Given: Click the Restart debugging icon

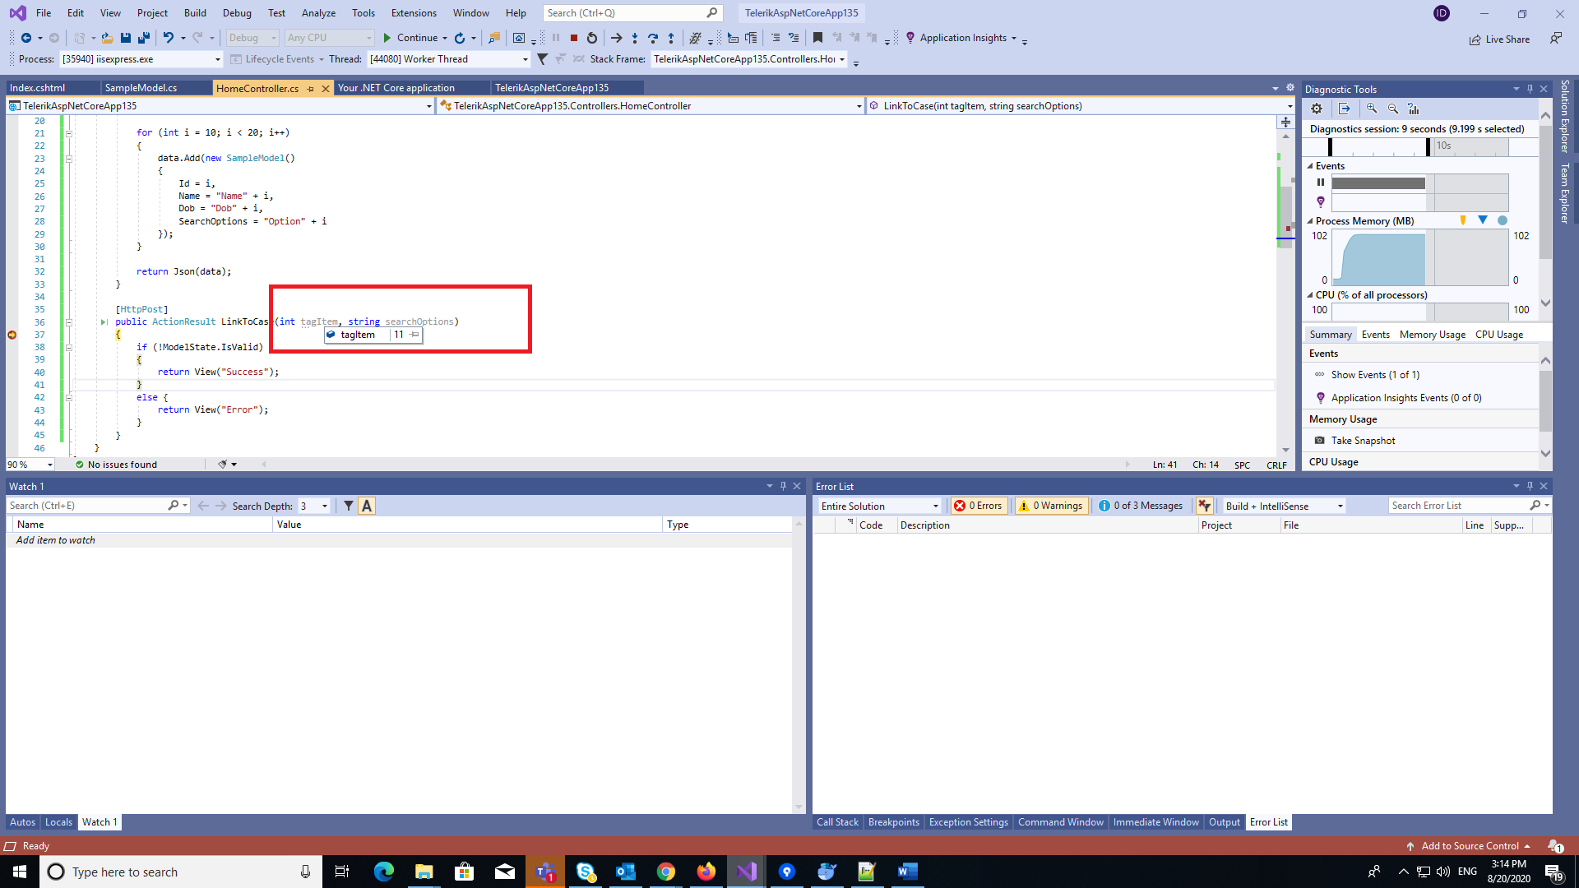Looking at the screenshot, I should click(592, 38).
